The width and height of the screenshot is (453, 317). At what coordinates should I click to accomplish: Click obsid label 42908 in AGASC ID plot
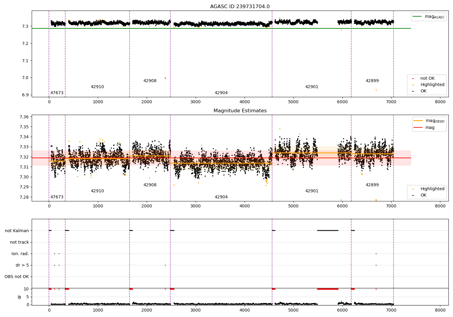pos(150,81)
